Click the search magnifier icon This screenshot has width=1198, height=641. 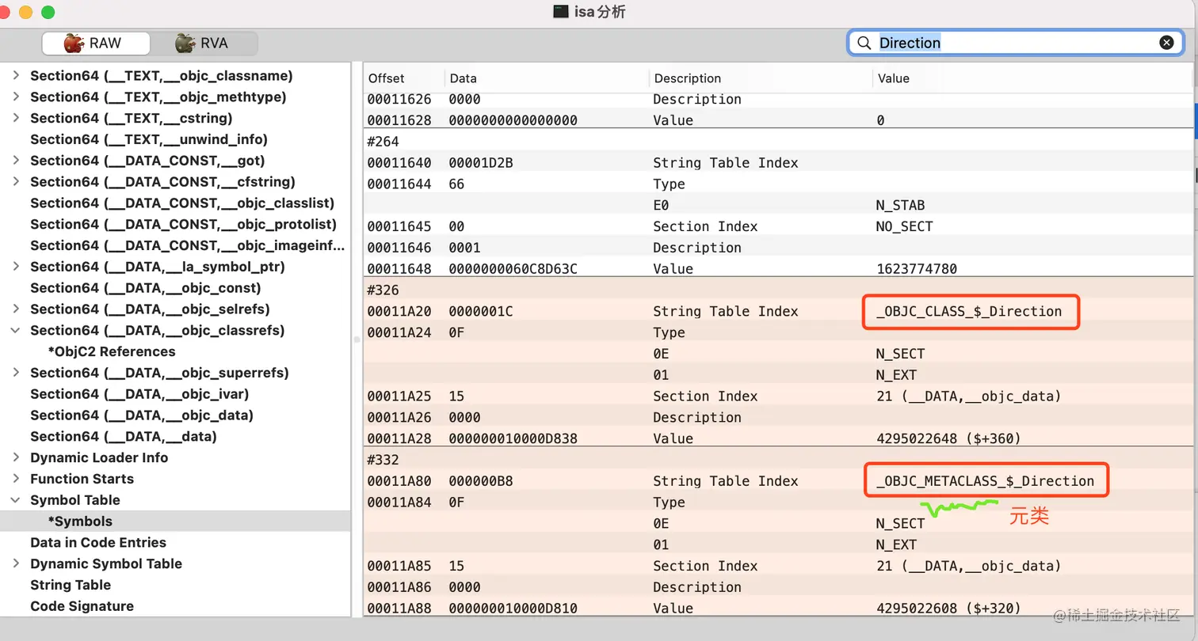tap(864, 43)
